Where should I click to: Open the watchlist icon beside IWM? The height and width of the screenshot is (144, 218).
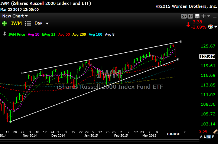click(28, 23)
